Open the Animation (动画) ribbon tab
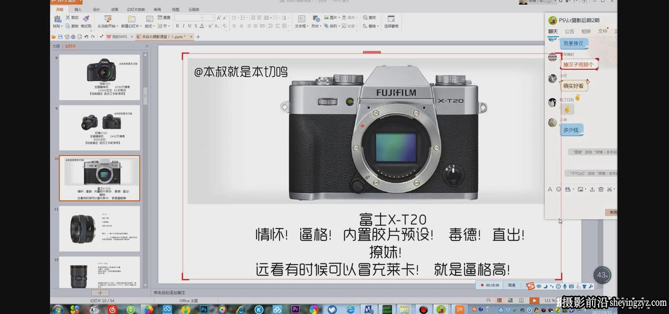The width and height of the screenshot is (669, 314). [114, 9]
